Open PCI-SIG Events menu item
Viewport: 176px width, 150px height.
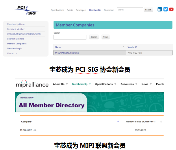point(70,10)
